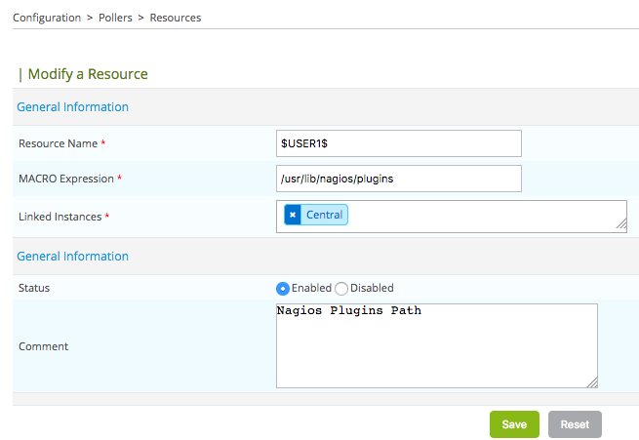Click the MACRO Expression input field
The width and height of the screenshot is (639, 440).
399,179
